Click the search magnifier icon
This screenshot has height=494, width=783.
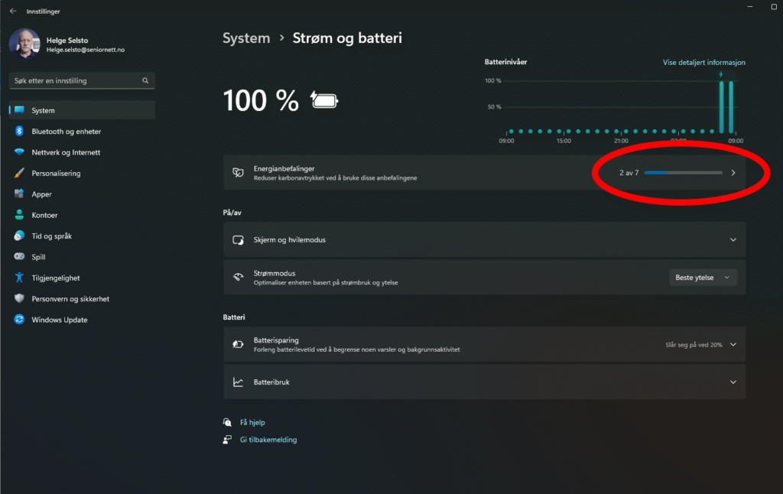click(x=145, y=80)
